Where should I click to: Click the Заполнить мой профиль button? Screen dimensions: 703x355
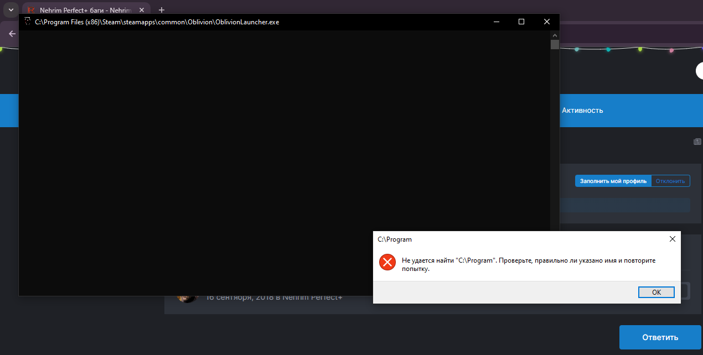coord(613,181)
